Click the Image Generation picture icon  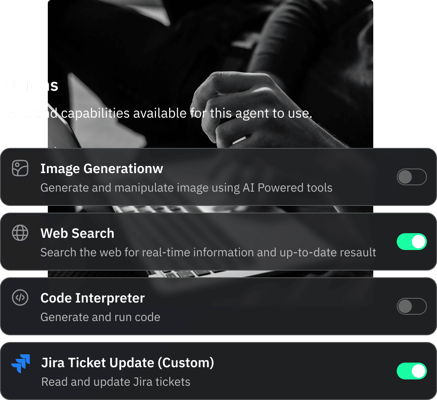(20, 168)
